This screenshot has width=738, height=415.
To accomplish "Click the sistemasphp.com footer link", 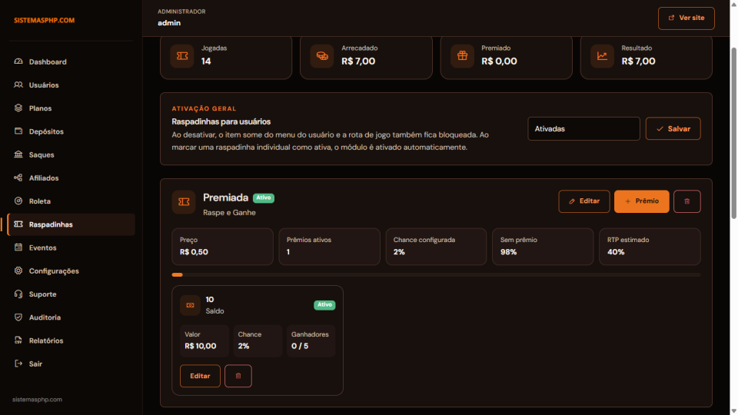I will (37, 400).
